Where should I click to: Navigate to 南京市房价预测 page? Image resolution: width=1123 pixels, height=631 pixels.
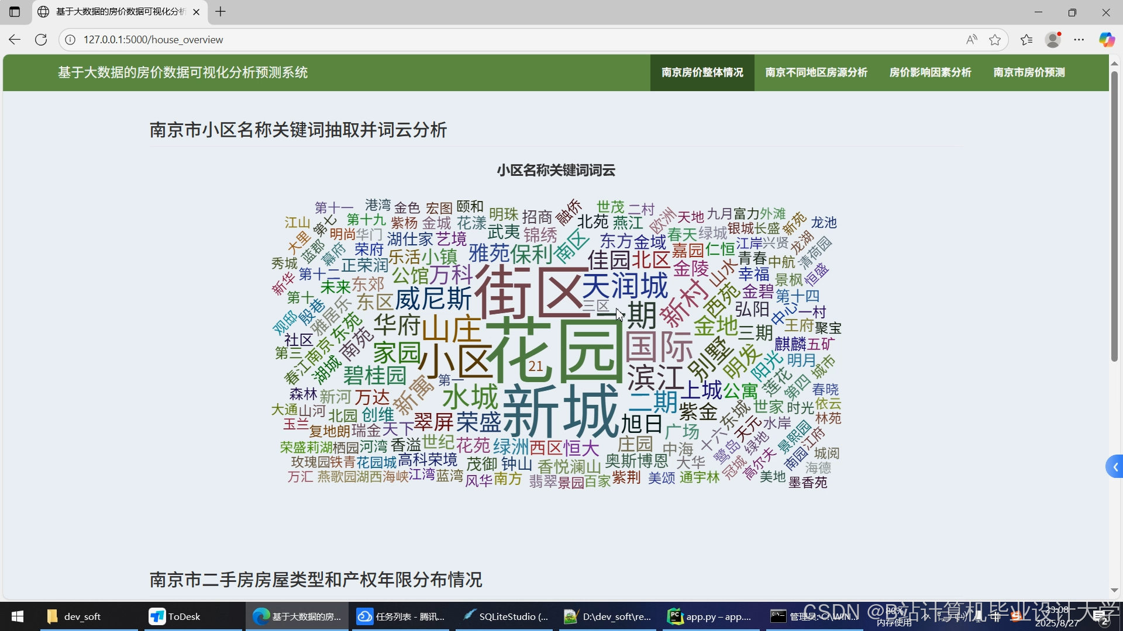(1029, 72)
